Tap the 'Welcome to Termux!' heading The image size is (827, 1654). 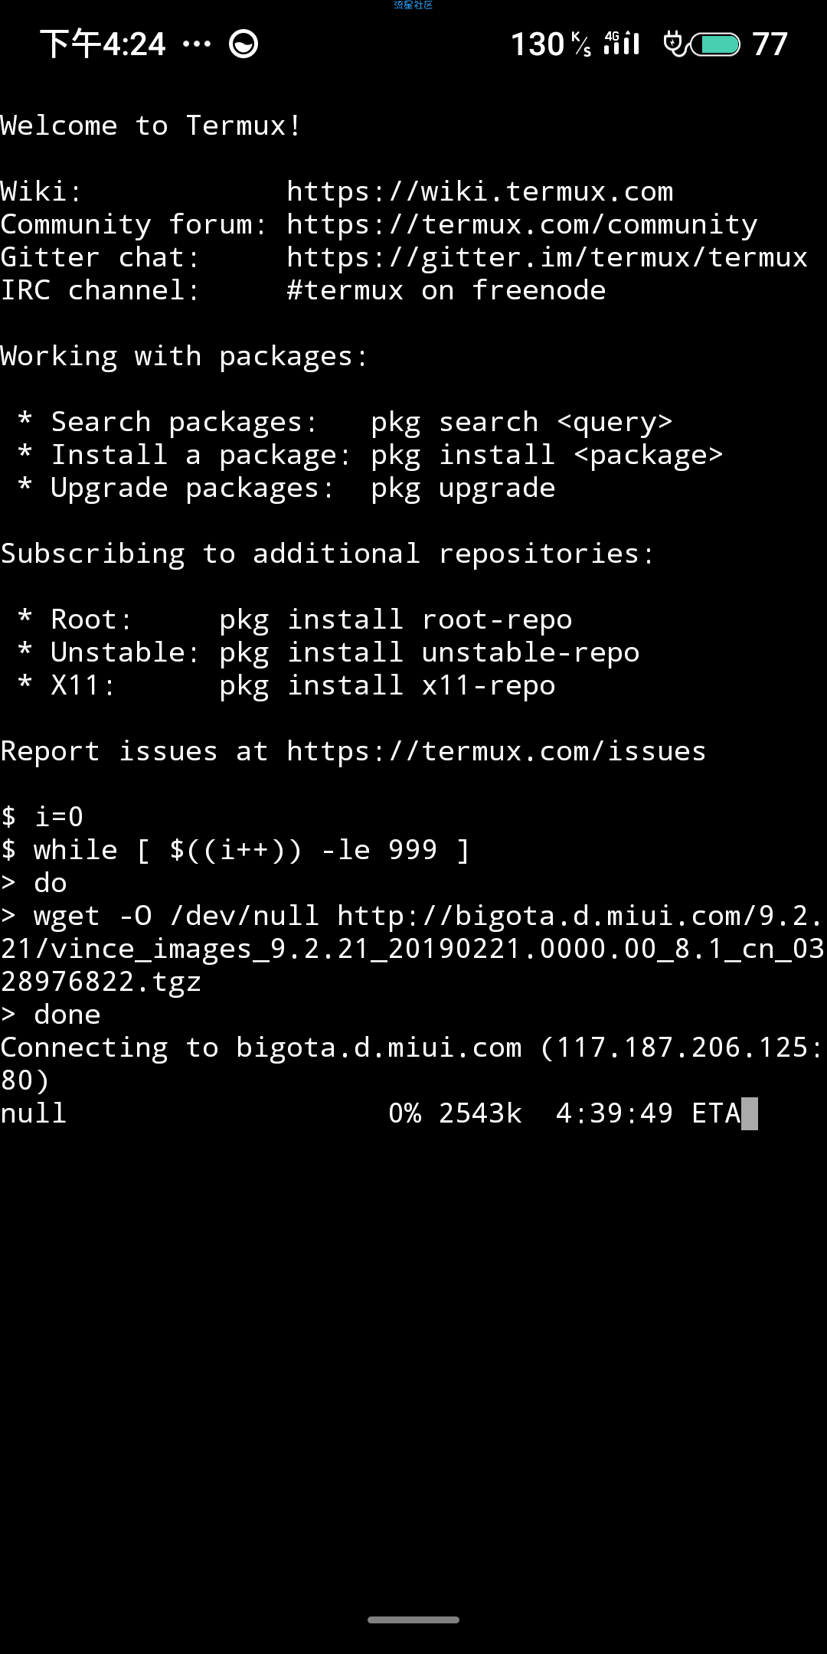point(151,126)
